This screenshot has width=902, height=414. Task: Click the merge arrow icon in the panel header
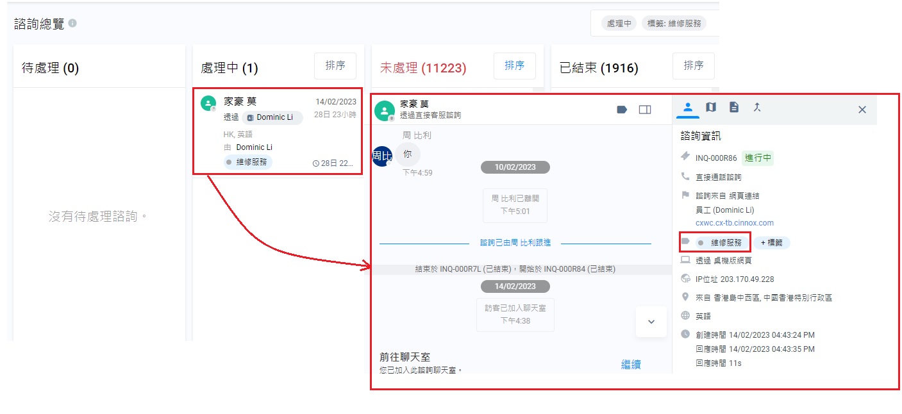point(757,108)
